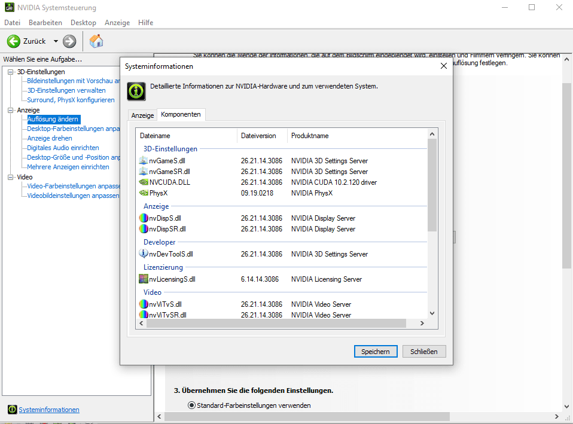
Task: Select Auflösung ändern tree item
Action: click(x=53, y=119)
